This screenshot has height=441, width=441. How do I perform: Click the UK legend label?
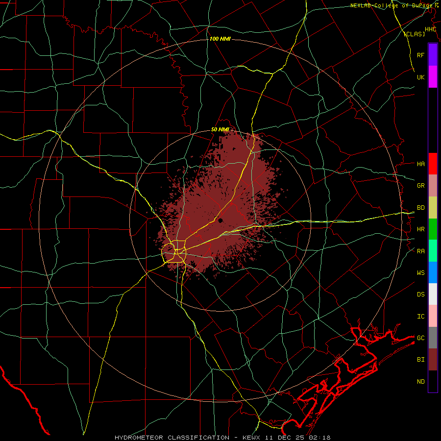tap(420, 77)
